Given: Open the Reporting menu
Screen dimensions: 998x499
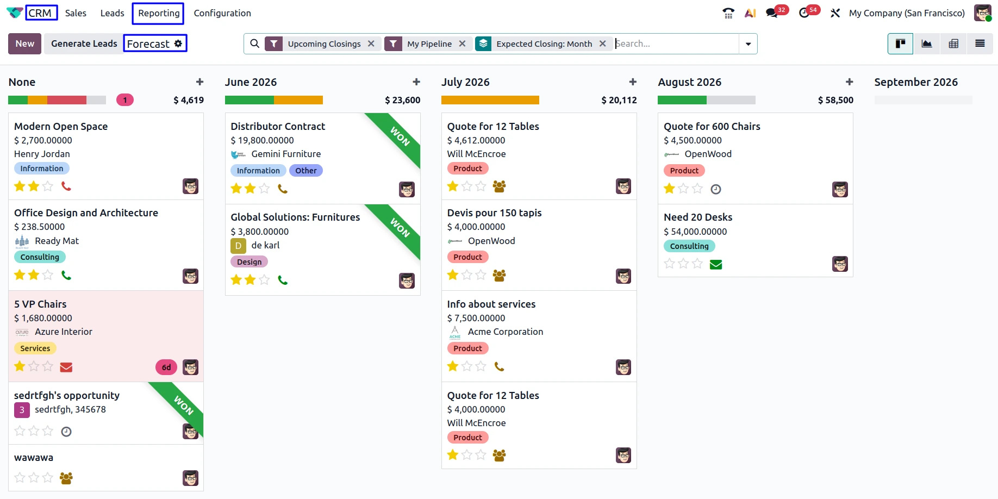Looking at the screenshot, I should 159,13.
